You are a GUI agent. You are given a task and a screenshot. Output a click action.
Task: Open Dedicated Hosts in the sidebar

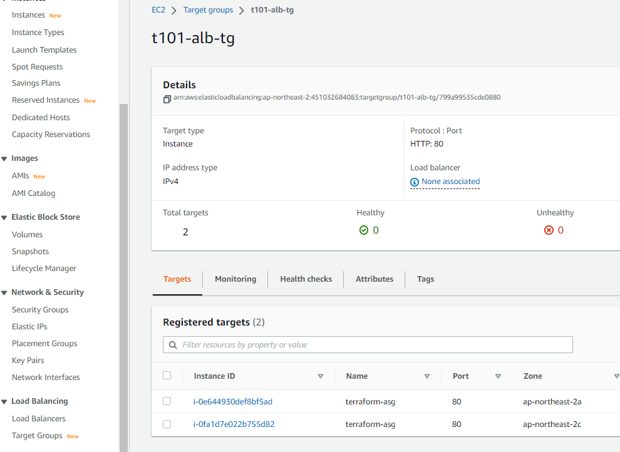click(41, 117)
